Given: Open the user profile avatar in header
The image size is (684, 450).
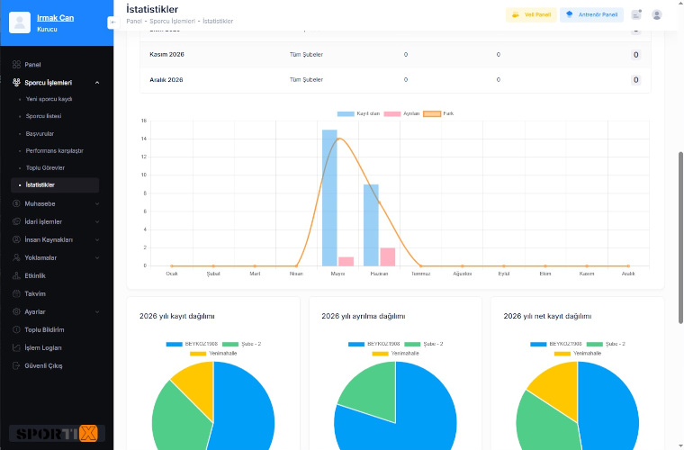Looking at the screenshot, I should click(656, 14).
